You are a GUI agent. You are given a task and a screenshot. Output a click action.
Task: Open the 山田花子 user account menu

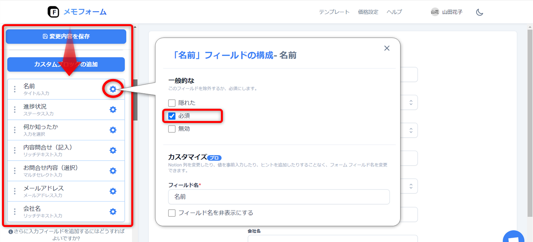click(x=447, y=12)
